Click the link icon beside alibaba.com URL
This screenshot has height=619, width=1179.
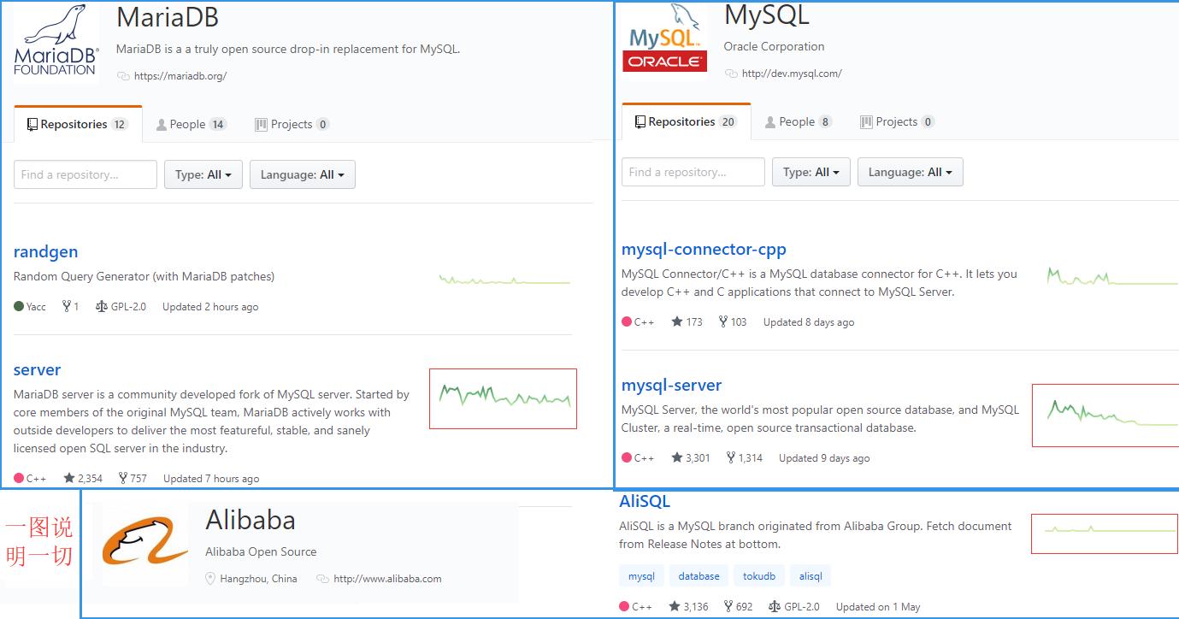[x=322, y=579]
